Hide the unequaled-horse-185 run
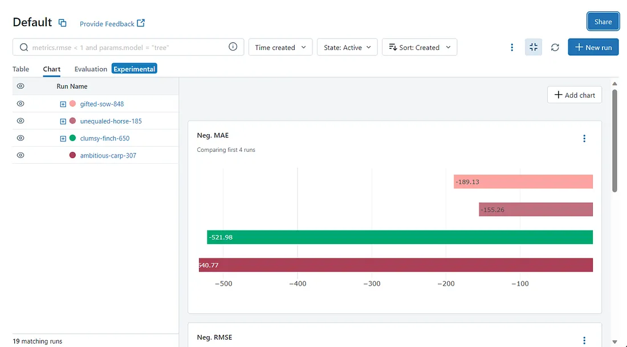Screen dimensions: 627x347 (21, 121)
